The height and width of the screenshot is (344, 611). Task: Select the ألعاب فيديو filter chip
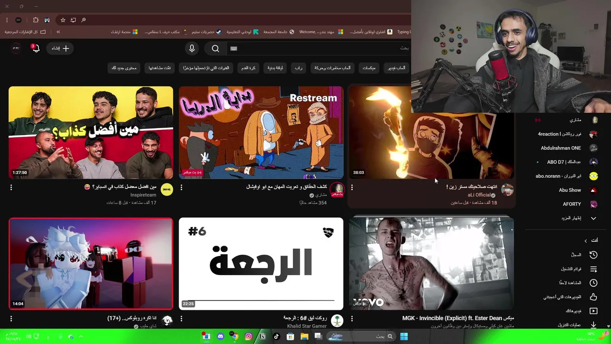396,68
